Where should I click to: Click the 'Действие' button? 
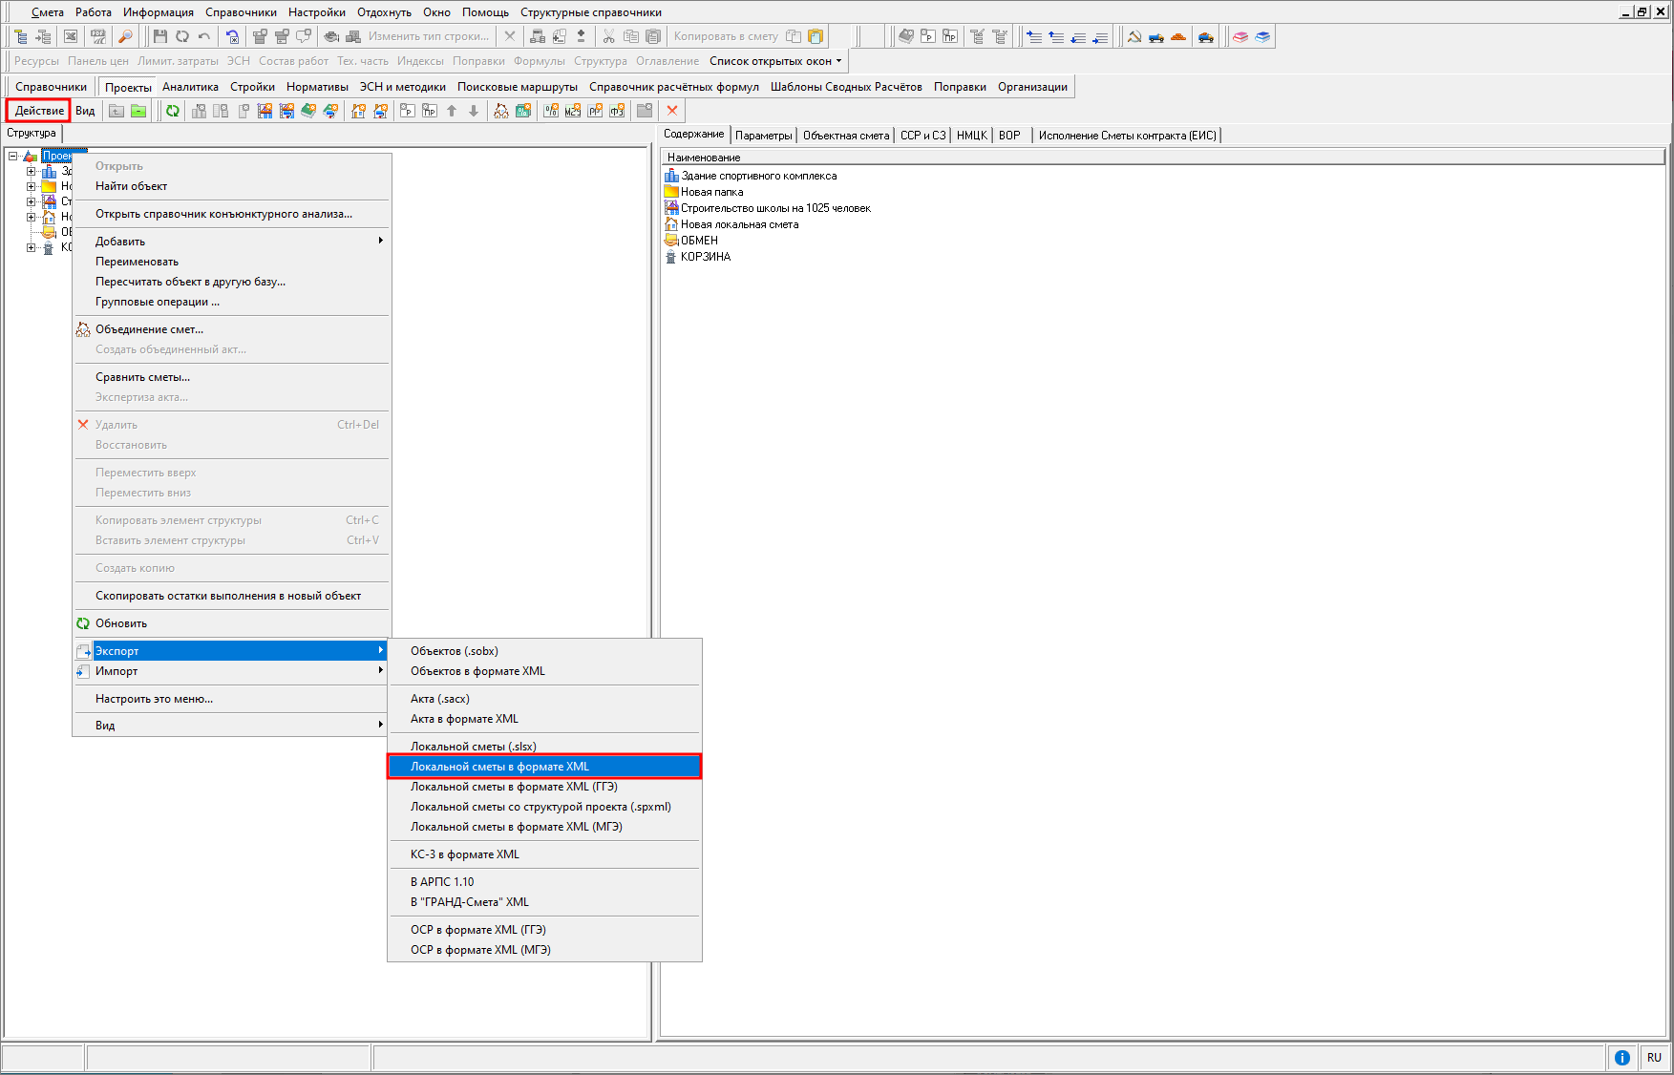[x=39, y=111]
